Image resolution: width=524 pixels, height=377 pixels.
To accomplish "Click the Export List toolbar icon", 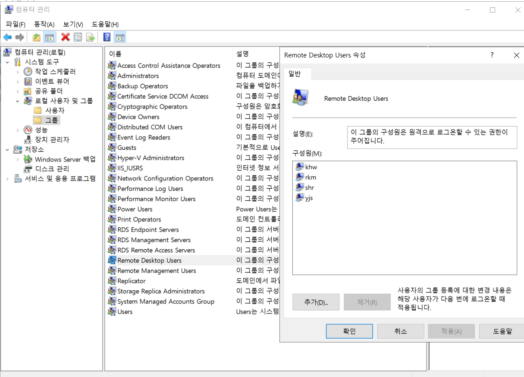I will pos(90,37).
